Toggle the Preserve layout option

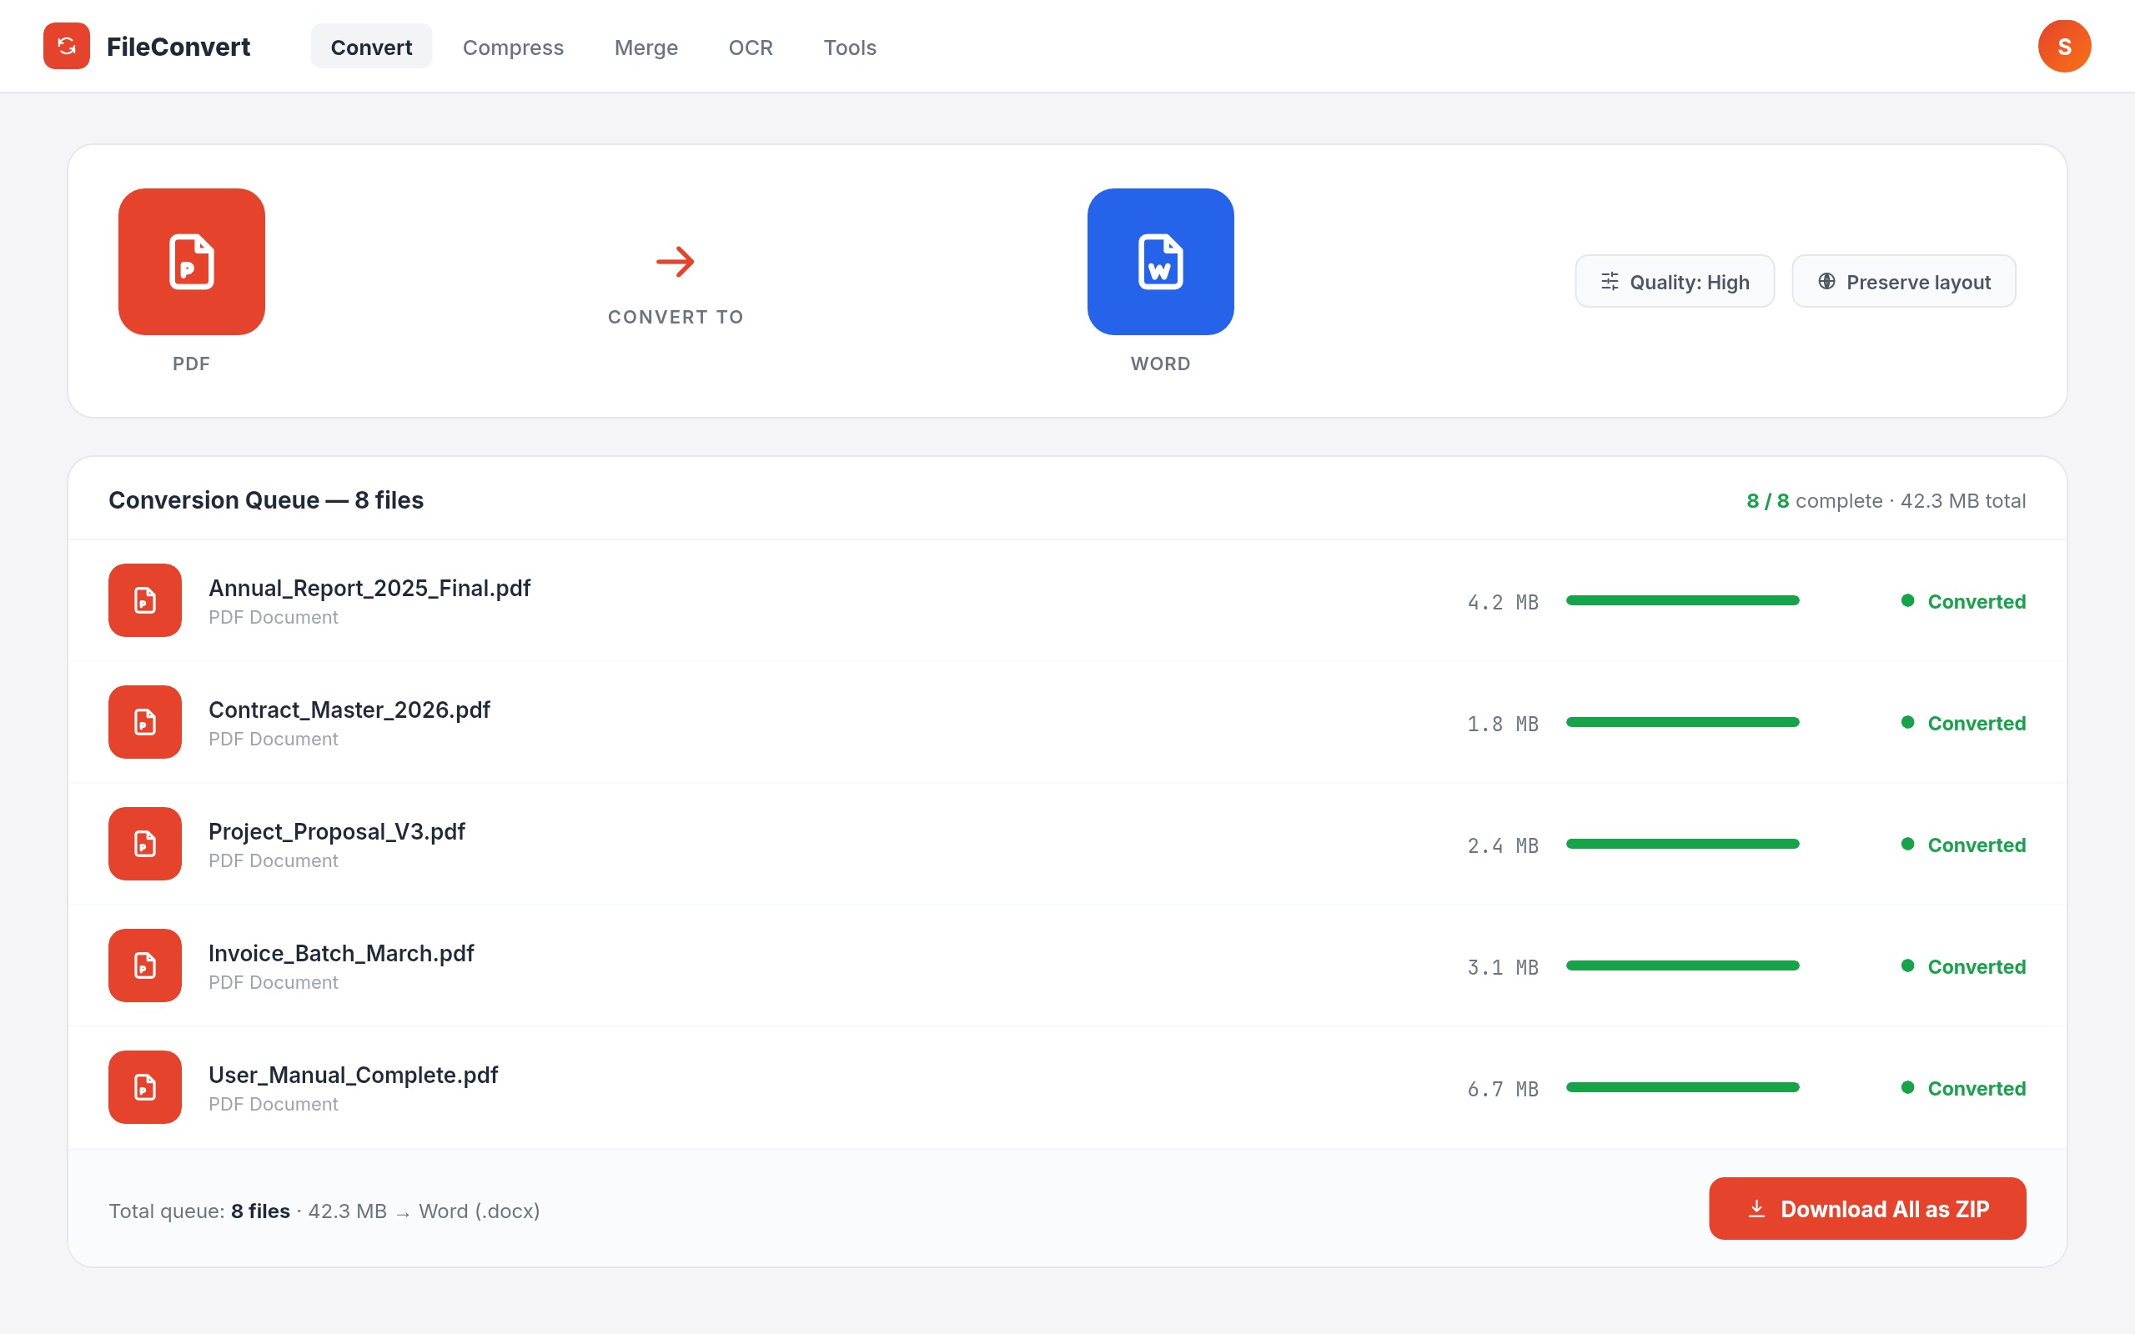coord(1904,282)
